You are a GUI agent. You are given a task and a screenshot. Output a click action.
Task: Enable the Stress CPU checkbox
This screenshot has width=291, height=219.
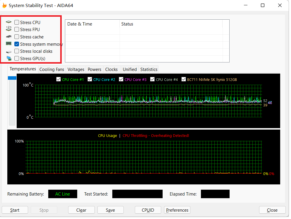pos(17,22)
